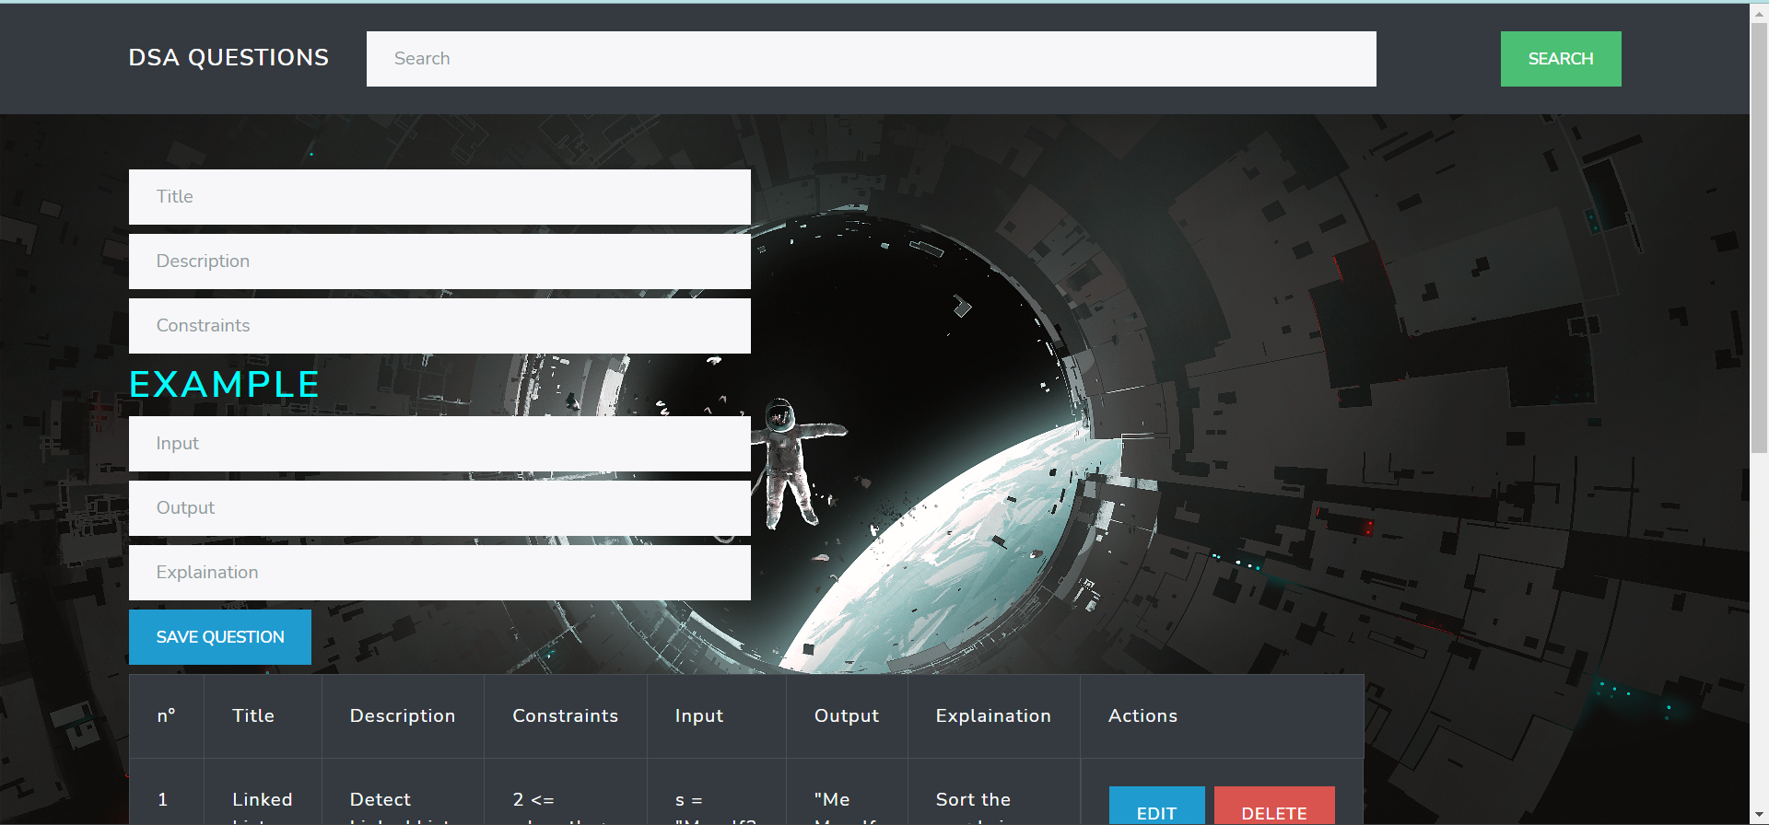Click the Constraints column header
Screen dimensions: 1769x825
pos(565,716)
